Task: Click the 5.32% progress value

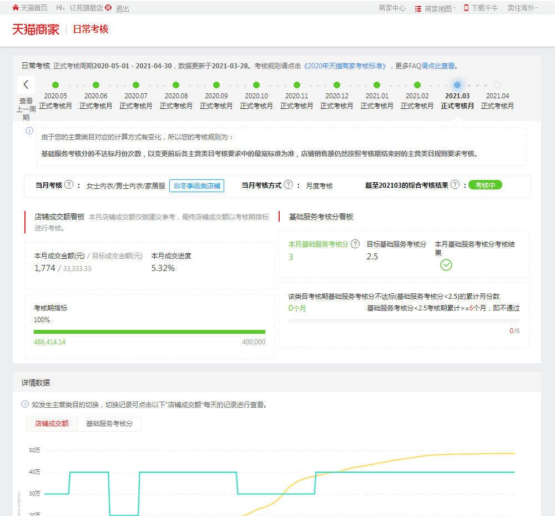Action: 163,268
